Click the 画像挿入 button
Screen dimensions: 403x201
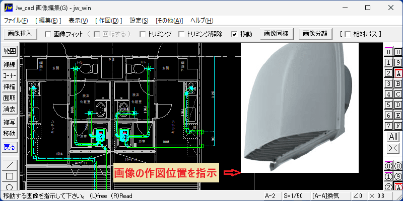[20, 34]
